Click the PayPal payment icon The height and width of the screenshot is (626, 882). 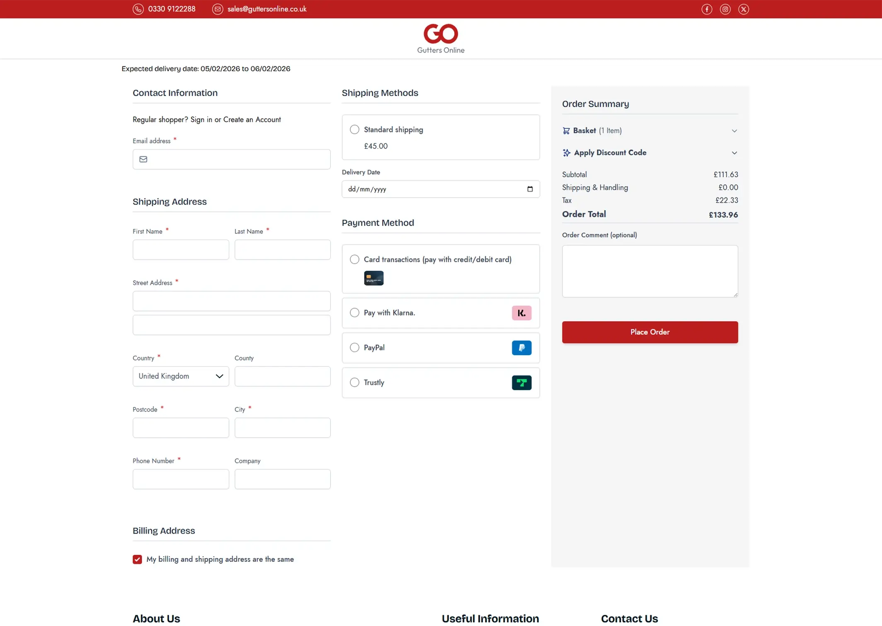(521, 348)
